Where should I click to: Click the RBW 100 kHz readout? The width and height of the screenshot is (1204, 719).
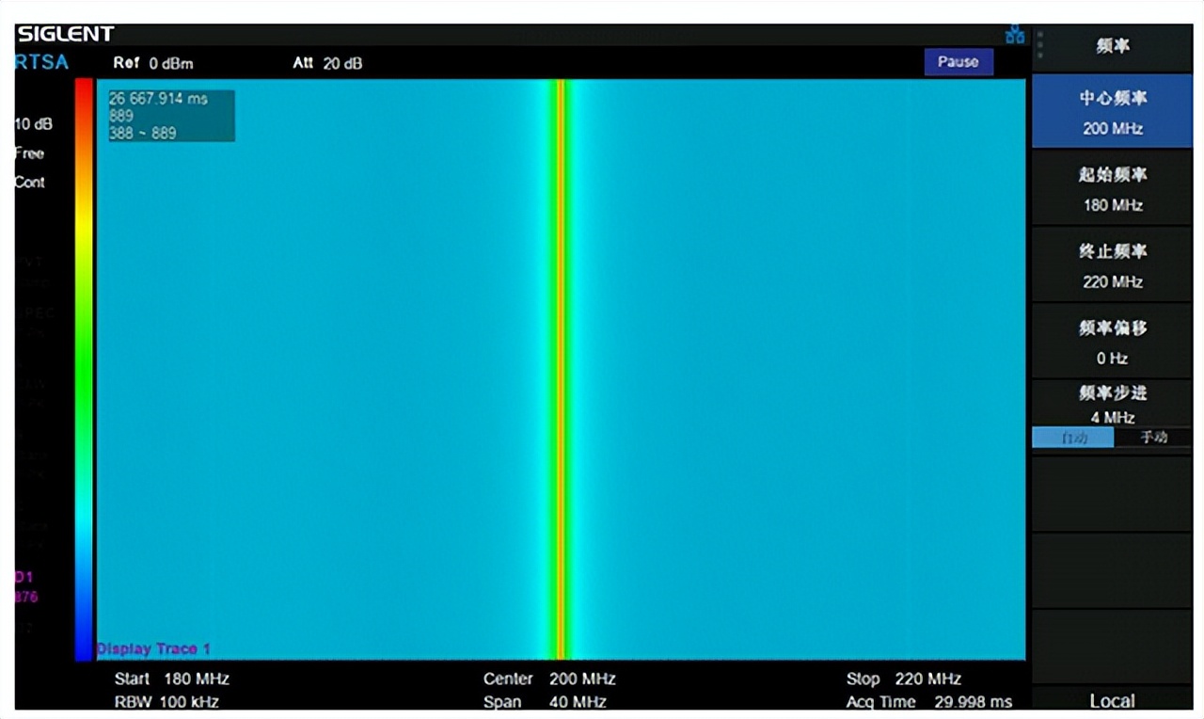tap(166, 702)
